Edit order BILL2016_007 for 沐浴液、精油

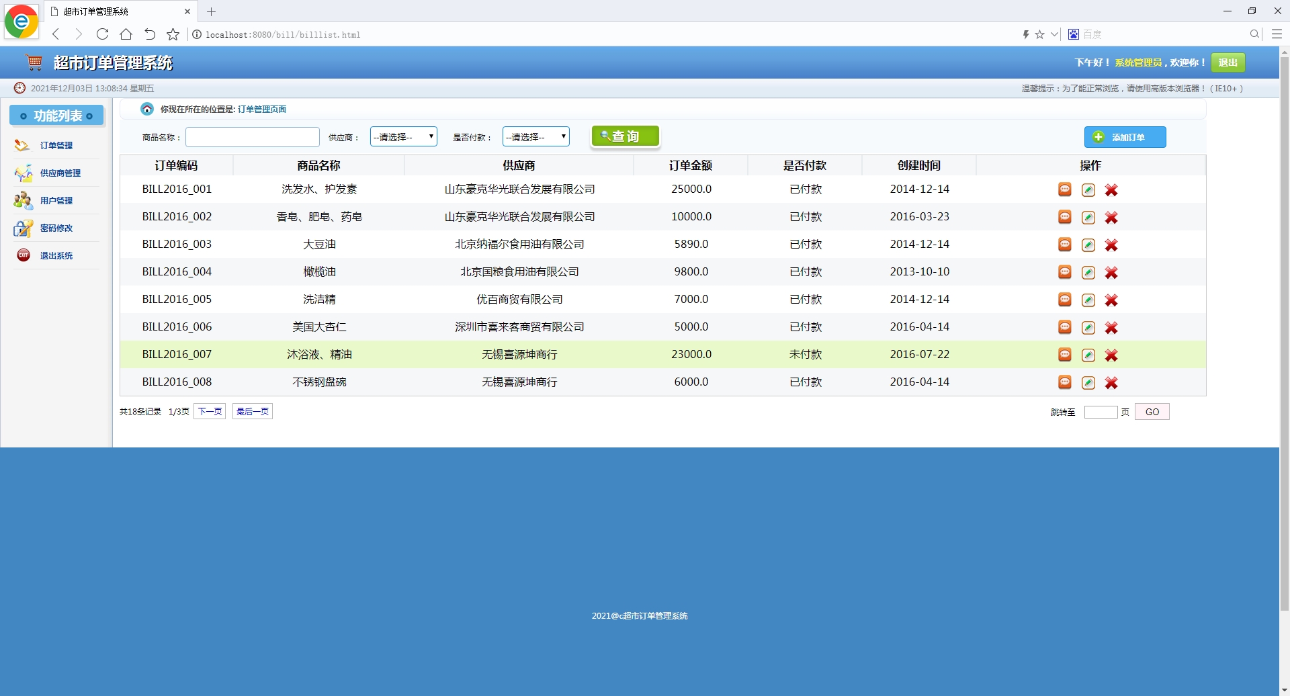click(x=1088, y=355)
